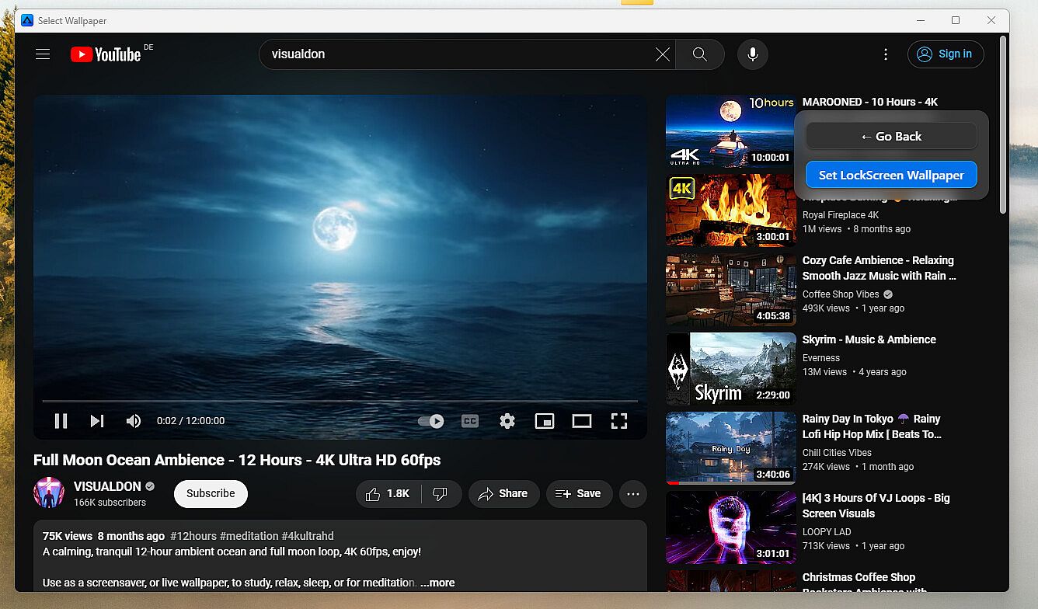Open the YouTube hamburger guide menu

(x=43, y=54)
